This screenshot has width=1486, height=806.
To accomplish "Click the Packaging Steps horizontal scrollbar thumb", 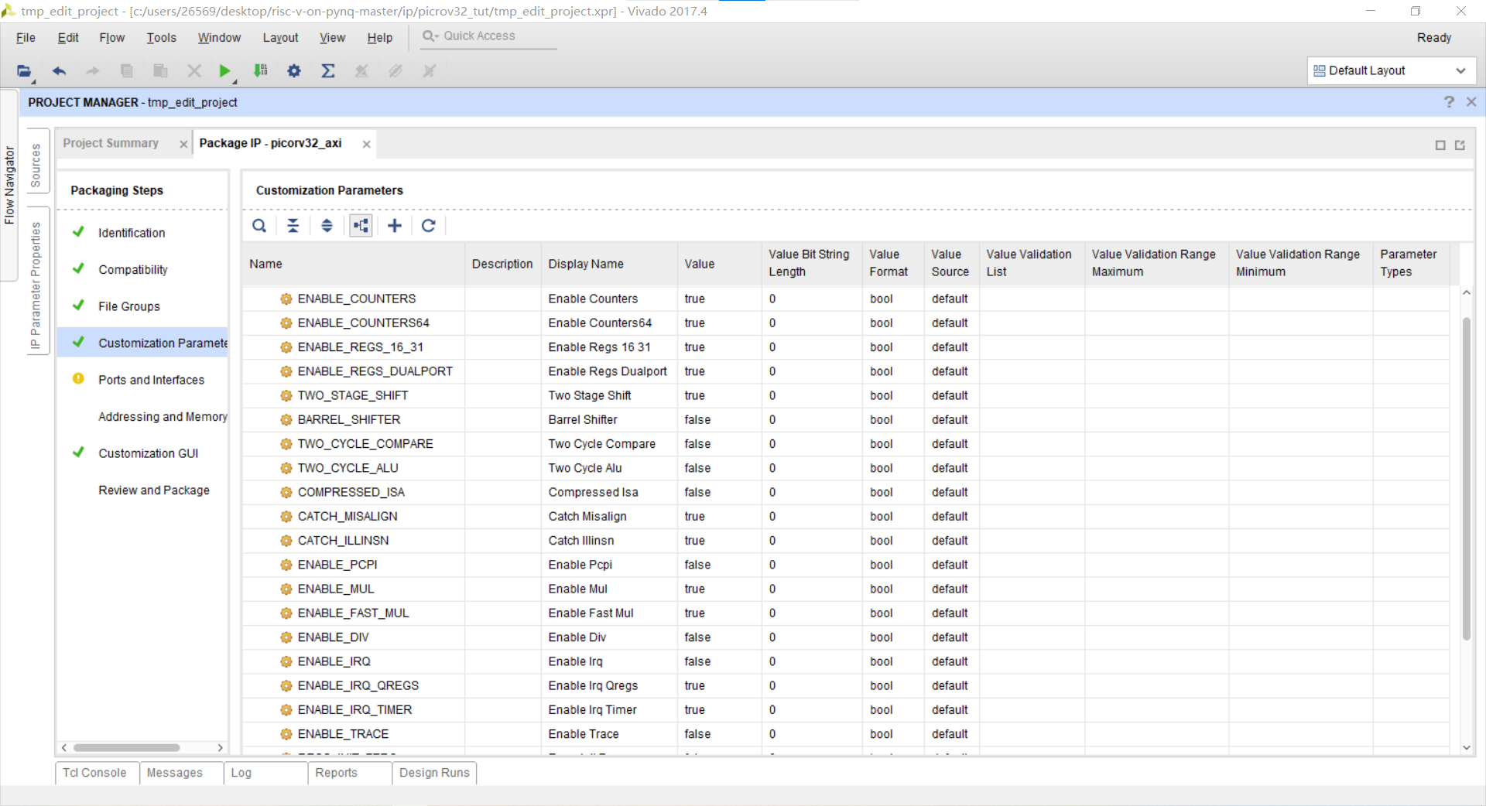I will click(126, 748).
